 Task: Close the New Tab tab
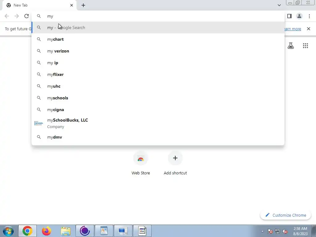tap(72, 5)
